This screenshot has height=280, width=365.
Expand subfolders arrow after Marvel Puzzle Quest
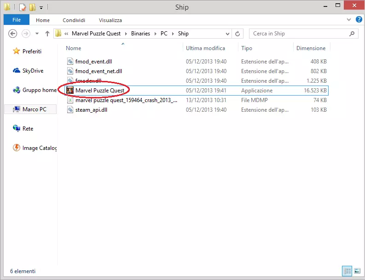pos(126,34)
